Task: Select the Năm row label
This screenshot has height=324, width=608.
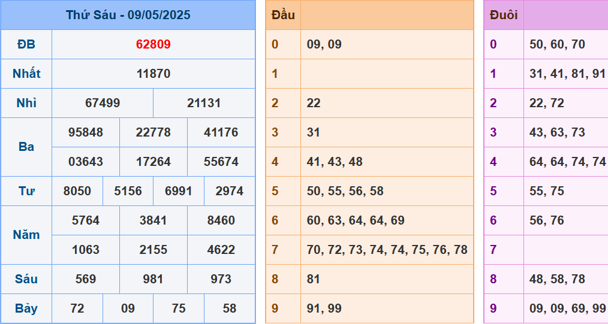Action: [x=26, y=235]
